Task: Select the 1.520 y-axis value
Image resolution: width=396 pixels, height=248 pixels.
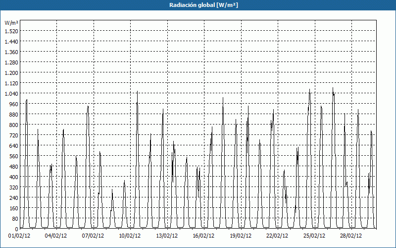Action: [x=11, y=31]
